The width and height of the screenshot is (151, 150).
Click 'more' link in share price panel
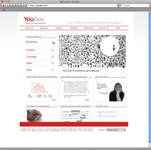pos(54,100)
